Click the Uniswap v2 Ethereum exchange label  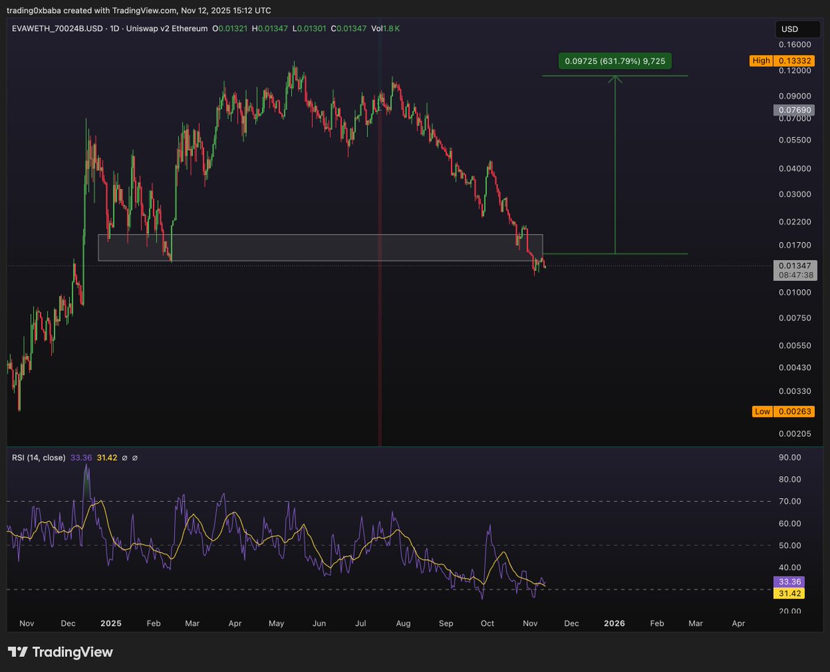(167, 28)
